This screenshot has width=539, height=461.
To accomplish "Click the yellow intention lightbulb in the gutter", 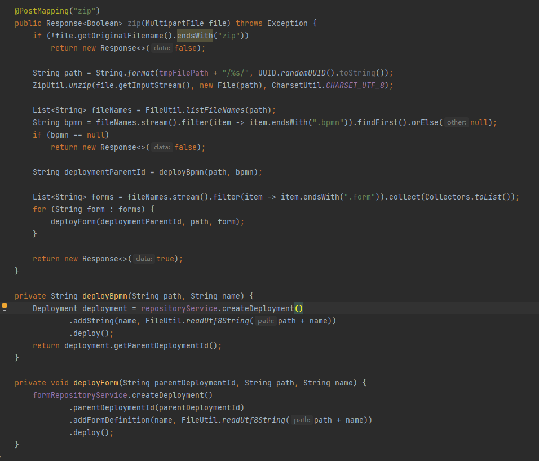I will (x=5, y=307).
